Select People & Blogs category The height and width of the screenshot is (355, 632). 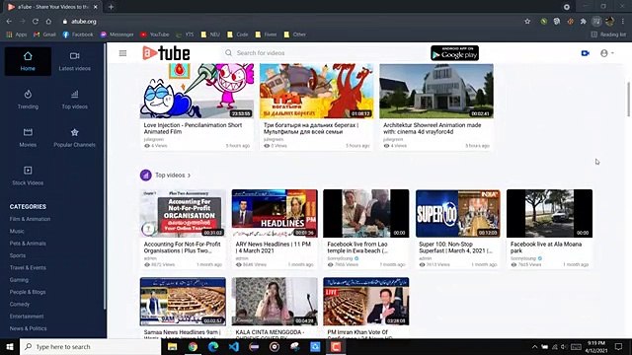click(x=28, y=292)
